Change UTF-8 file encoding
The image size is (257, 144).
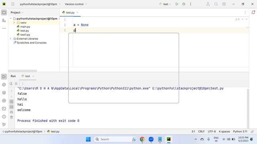(212, 132)
